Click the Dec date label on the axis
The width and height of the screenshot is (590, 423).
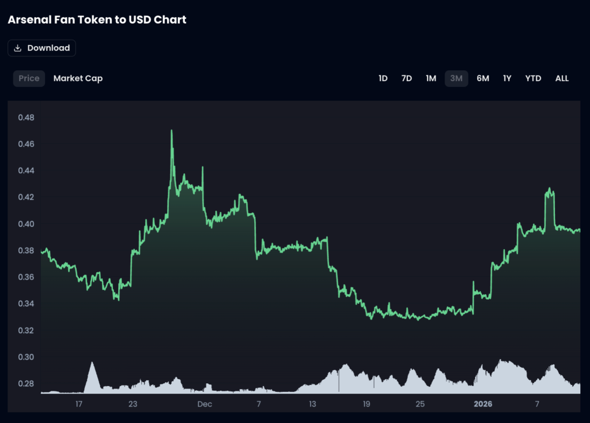(205, 404)
